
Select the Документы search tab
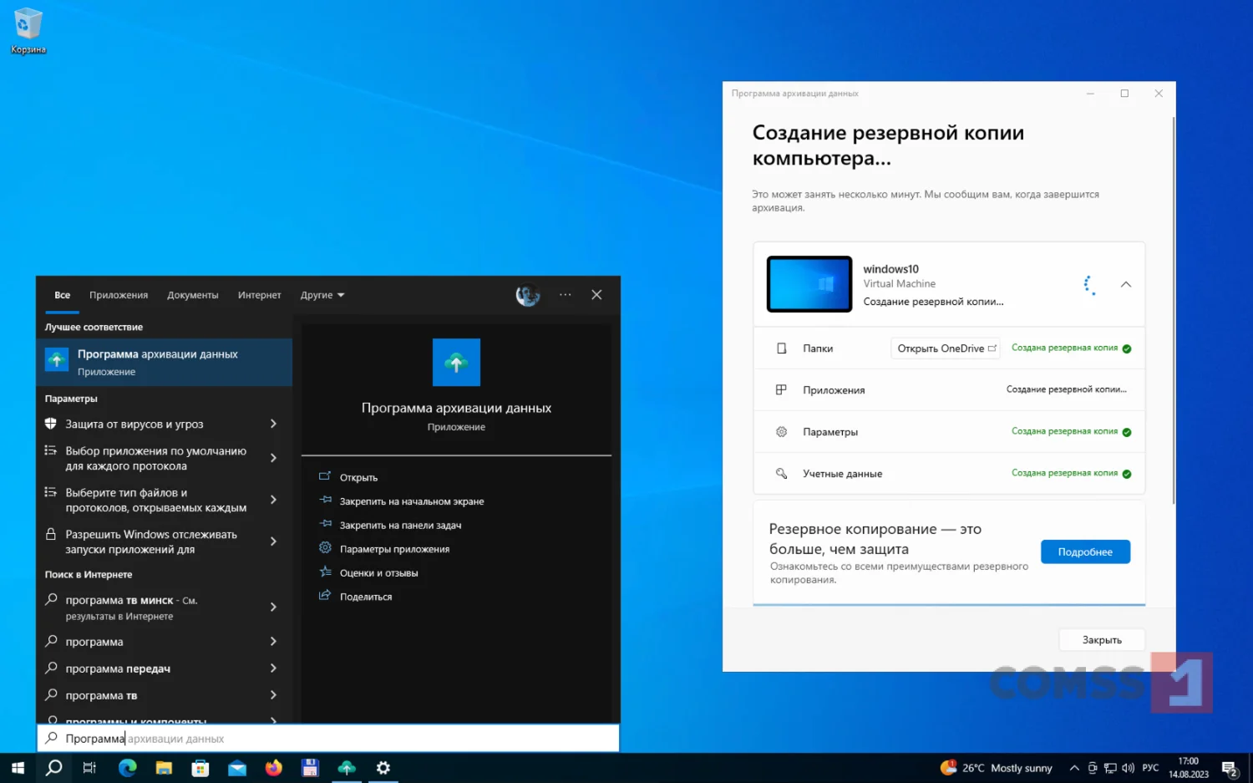pyautogui.click(x=193, y=295)
